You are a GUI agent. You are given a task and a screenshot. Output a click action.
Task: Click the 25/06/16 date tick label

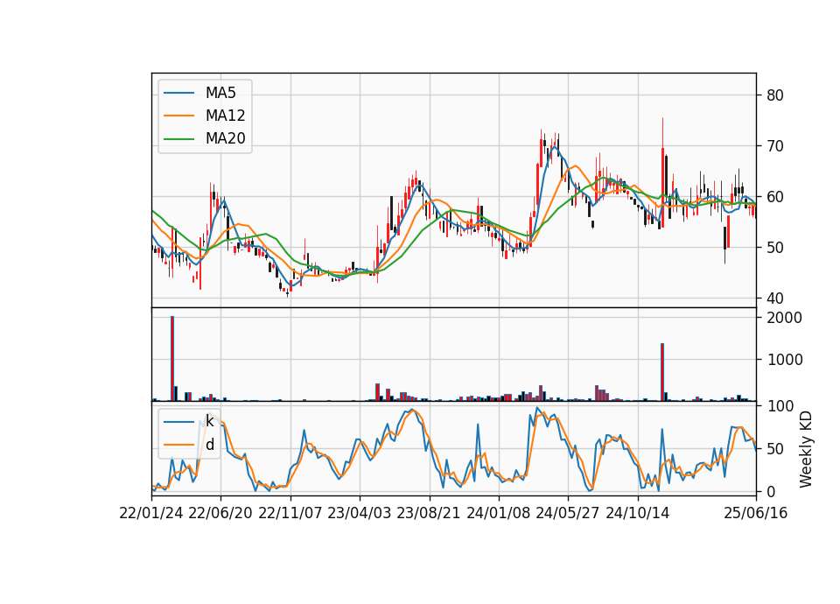756,513
